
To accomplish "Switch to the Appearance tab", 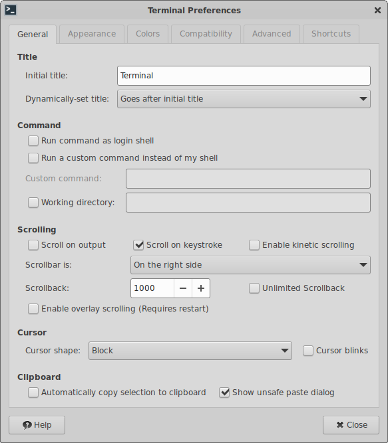I will pos(92,34).
